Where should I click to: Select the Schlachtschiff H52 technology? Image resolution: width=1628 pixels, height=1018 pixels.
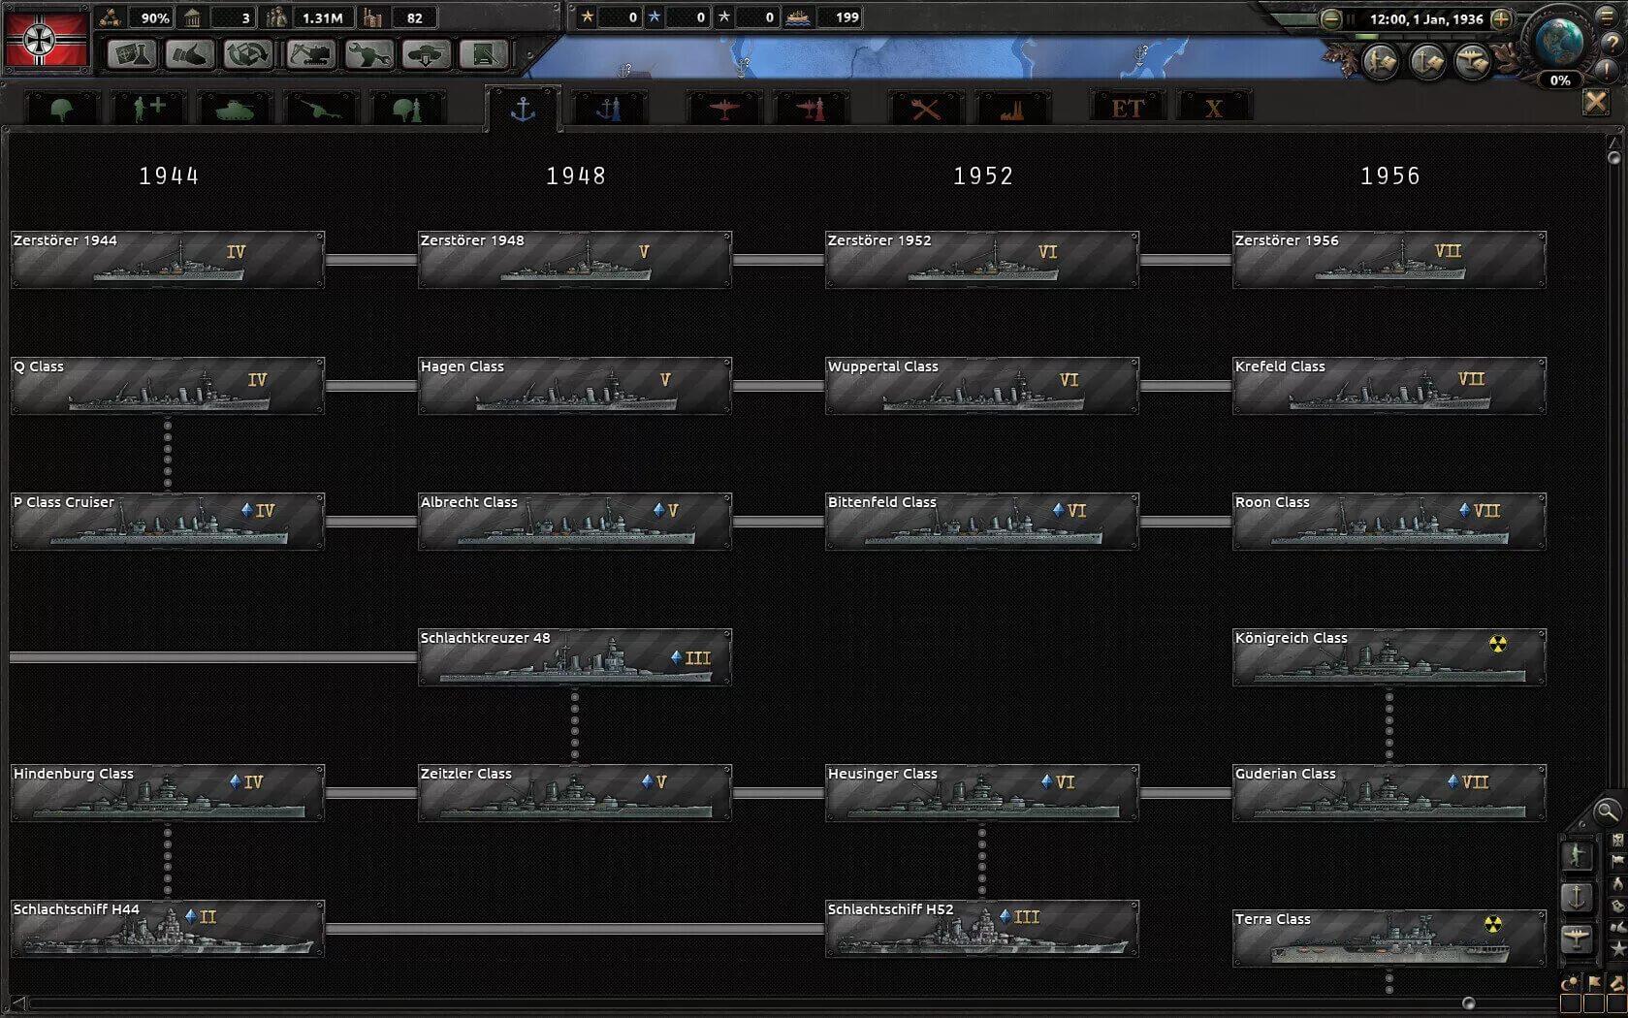click(x=982, y=928)
